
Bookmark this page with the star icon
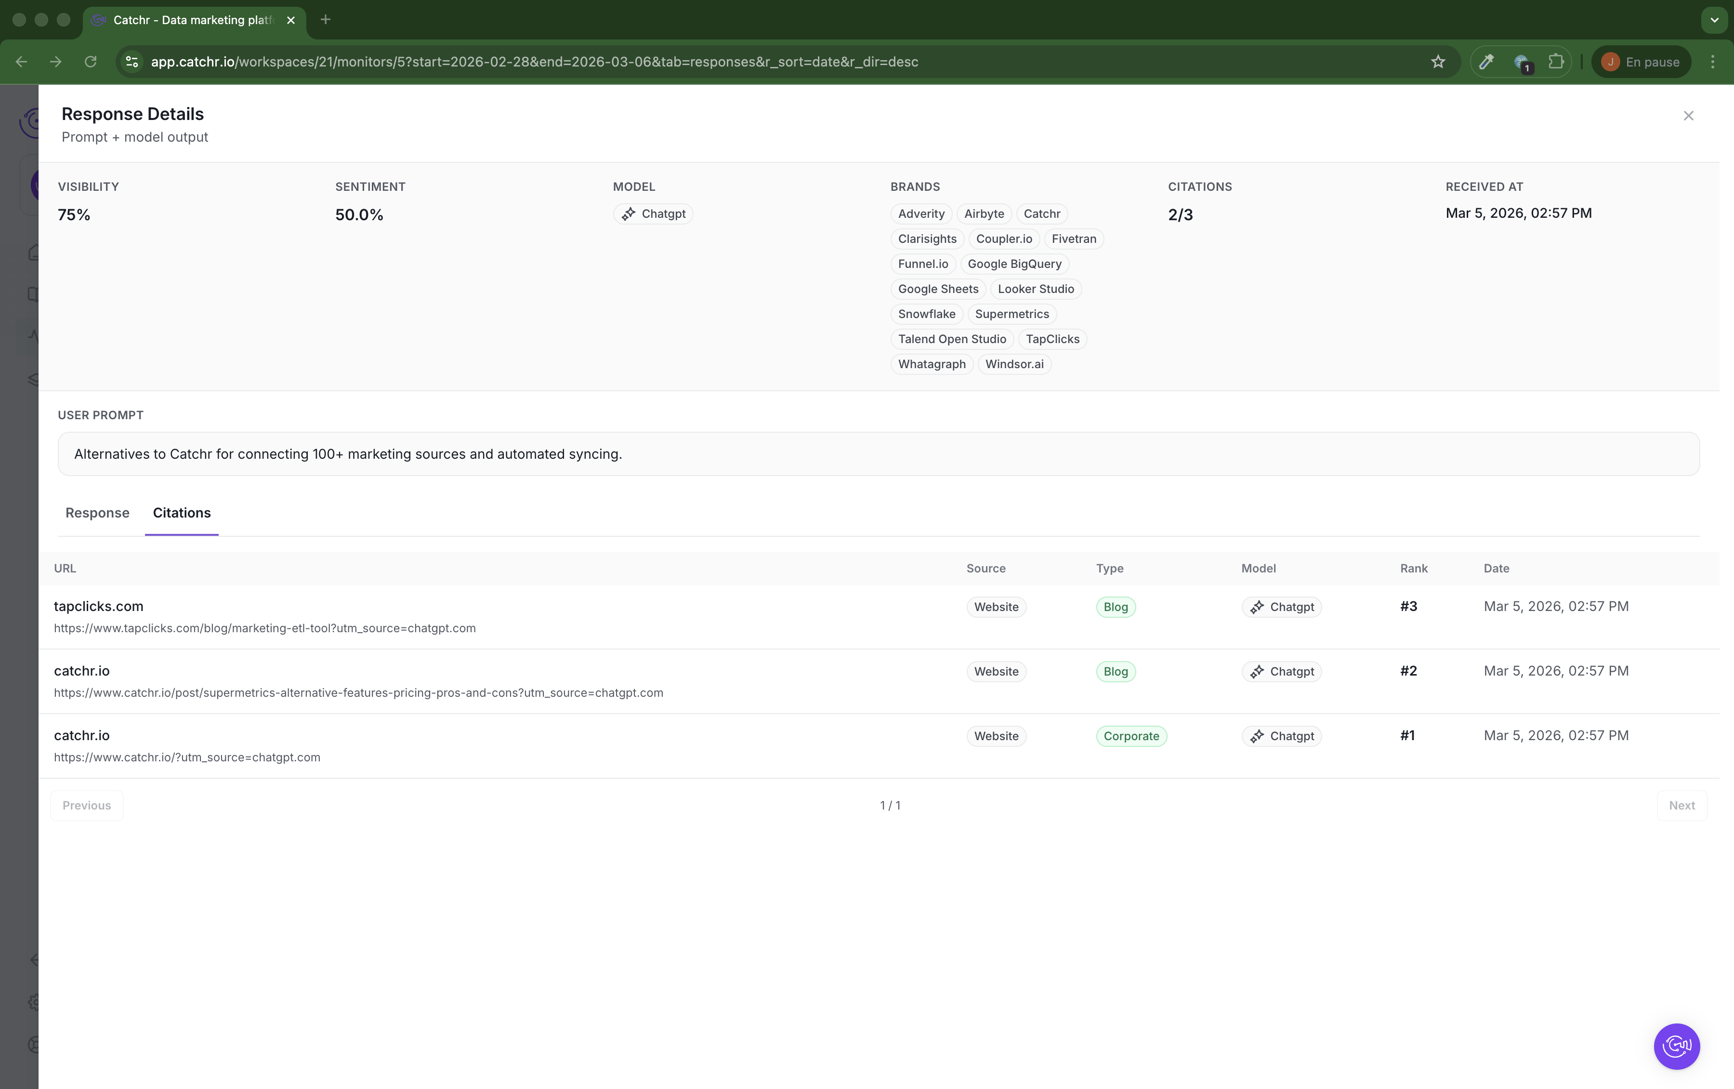pyautogui.click(x=1437, y=62)
